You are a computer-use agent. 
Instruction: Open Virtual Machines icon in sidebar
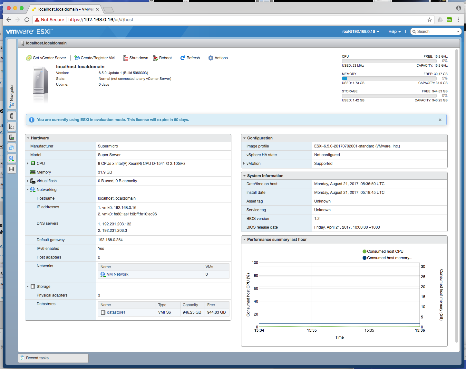[12, 148]
